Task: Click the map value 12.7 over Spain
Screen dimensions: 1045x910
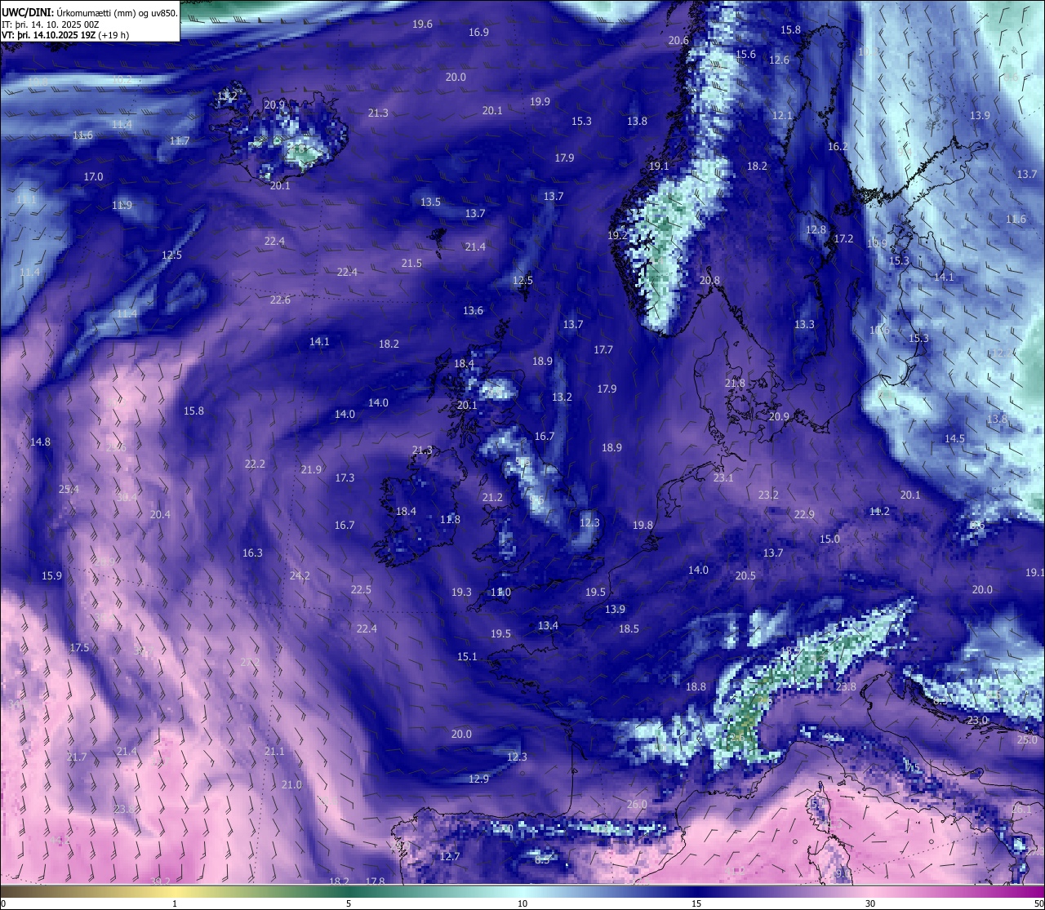Action: [450, 857]
